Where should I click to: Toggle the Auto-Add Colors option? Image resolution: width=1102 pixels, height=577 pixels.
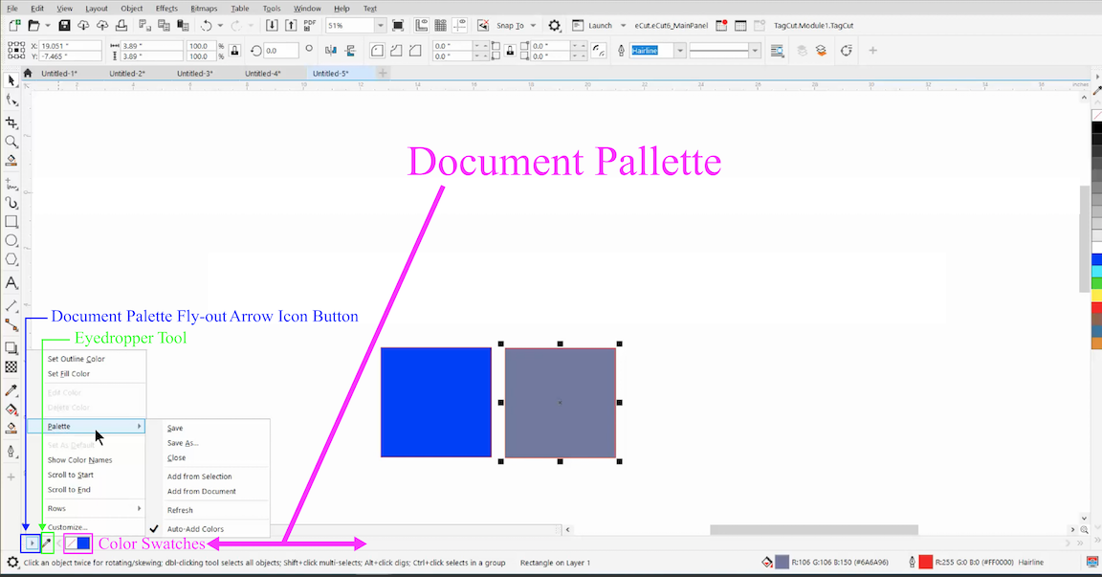(x=195, y=529)
